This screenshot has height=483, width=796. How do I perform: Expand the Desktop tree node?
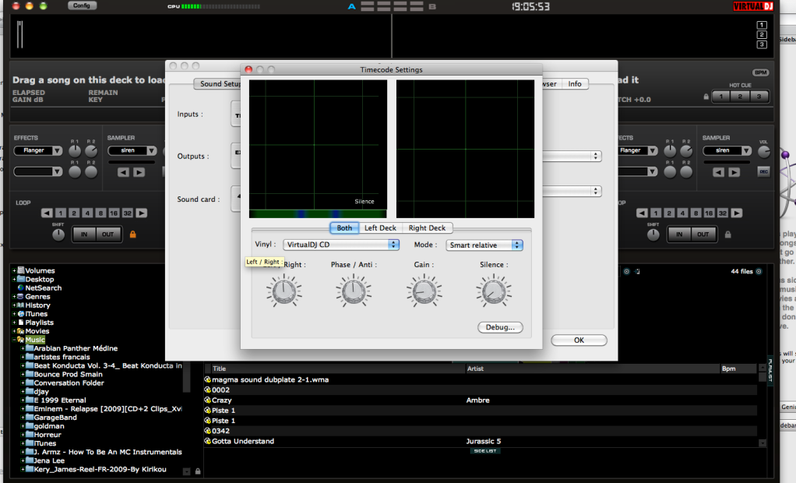pyautogui.click(x=14, y=280)
